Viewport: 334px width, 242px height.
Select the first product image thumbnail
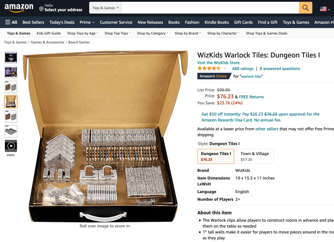pyautogui.click(x=11, y=57)
